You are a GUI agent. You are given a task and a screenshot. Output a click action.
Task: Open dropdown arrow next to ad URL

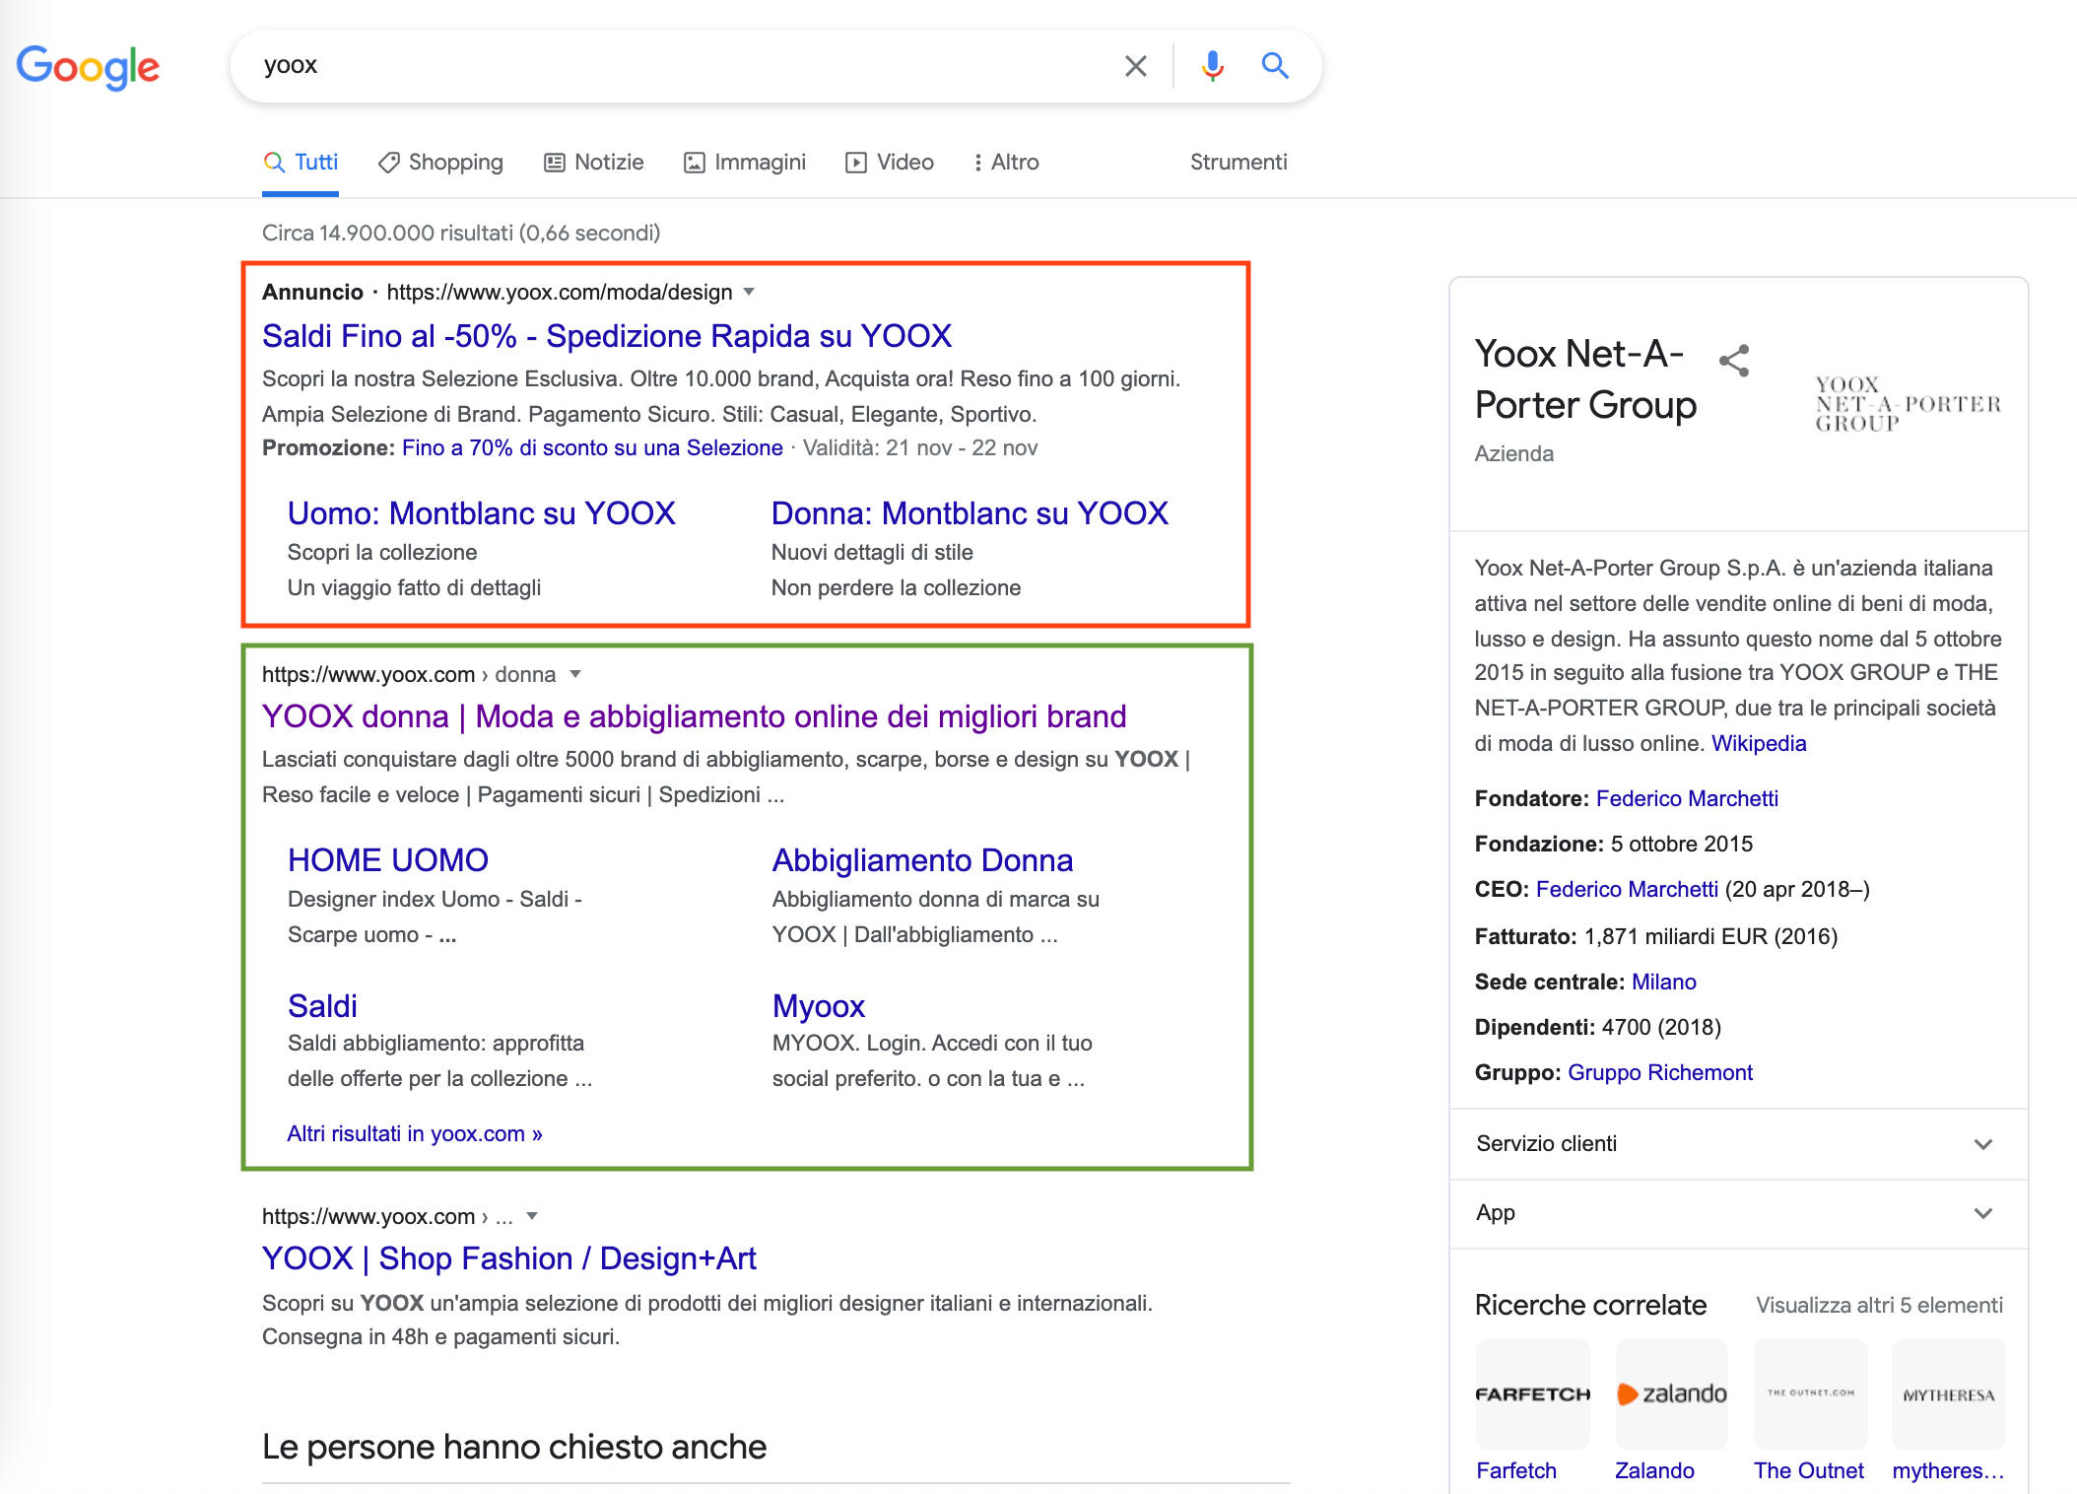coord(749,292)
